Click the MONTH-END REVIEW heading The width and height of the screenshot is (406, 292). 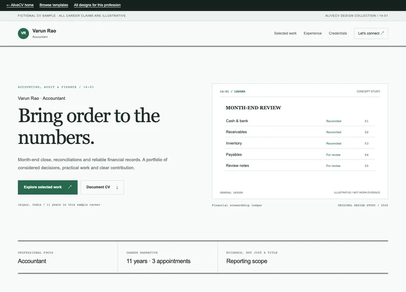click(253, 108)
